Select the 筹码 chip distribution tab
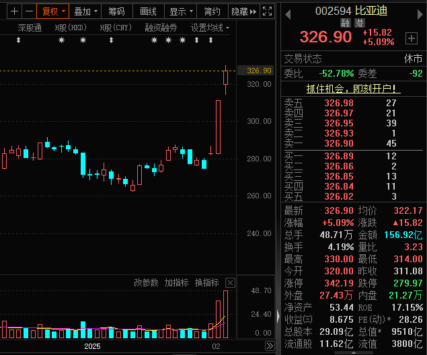Viewport: 427px width, 355px height. click(x=116, y=11)
